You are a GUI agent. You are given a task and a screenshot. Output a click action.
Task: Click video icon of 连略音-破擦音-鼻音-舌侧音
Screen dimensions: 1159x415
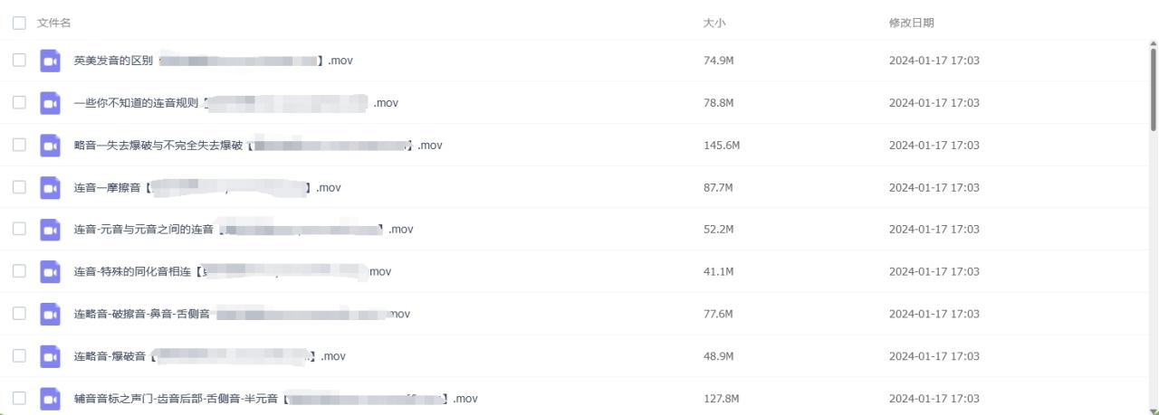point(51,314)
